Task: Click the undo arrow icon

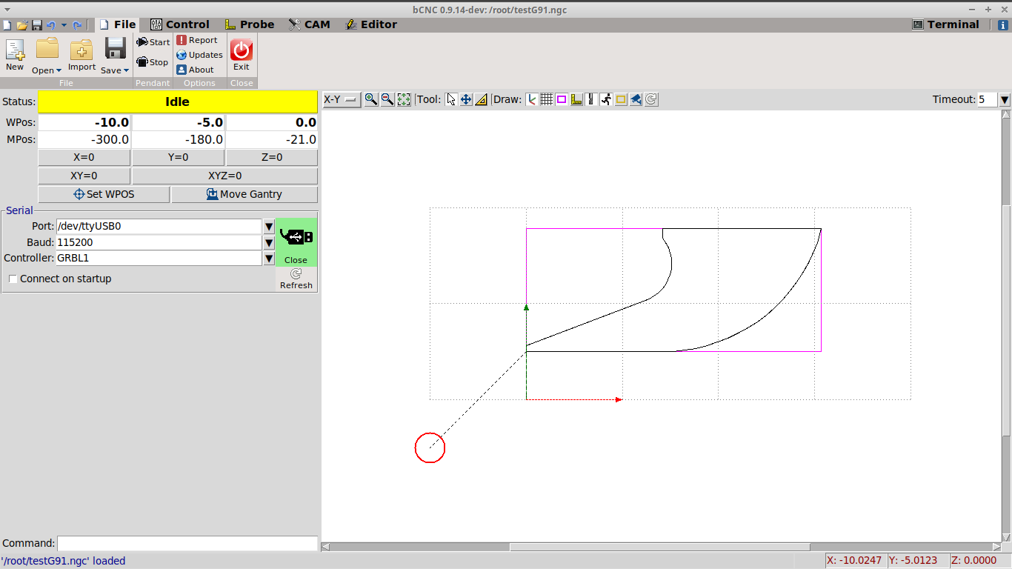Action: [50, 25]
